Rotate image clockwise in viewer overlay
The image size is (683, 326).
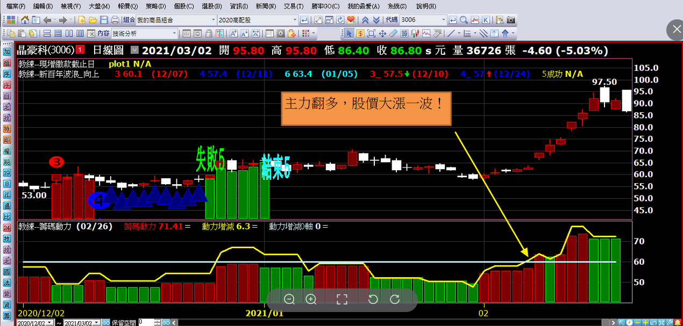pos(394,300)
